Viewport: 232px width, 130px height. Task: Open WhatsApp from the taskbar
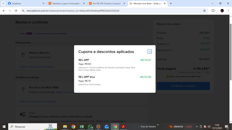click(90, 127)
